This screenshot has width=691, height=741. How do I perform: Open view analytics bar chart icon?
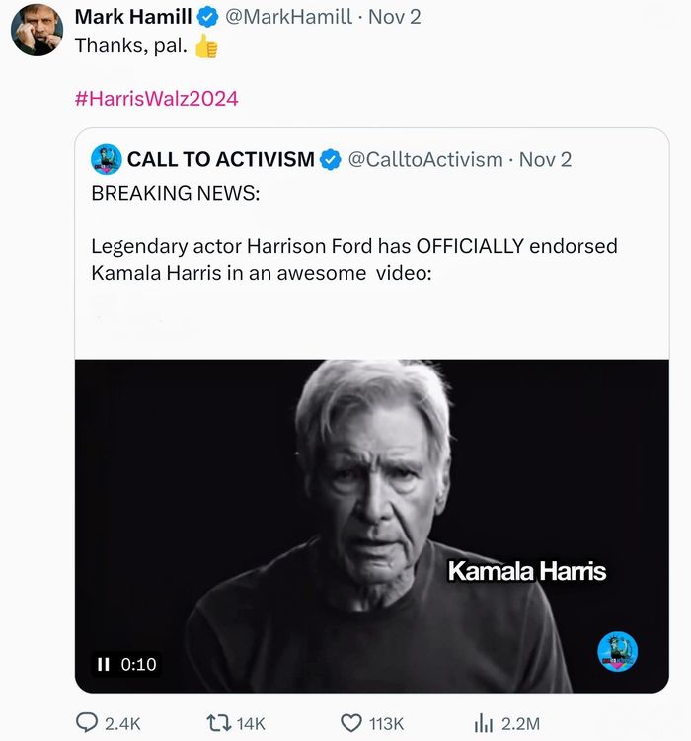click(483, 723)
